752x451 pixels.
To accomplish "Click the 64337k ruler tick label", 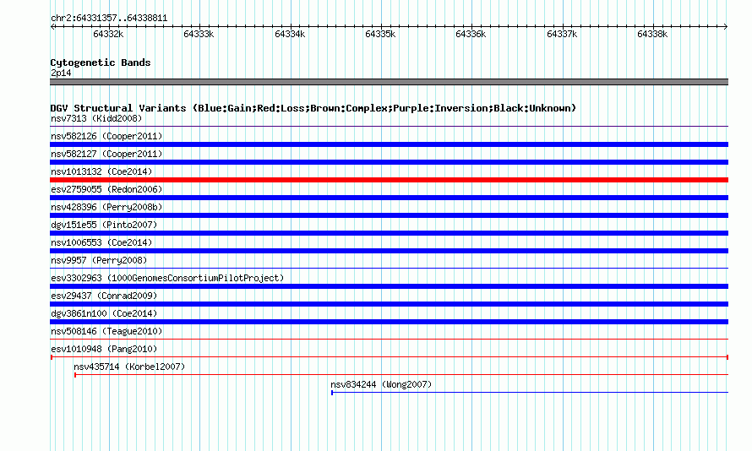I will pyautogui.click(x=562, y=34).
